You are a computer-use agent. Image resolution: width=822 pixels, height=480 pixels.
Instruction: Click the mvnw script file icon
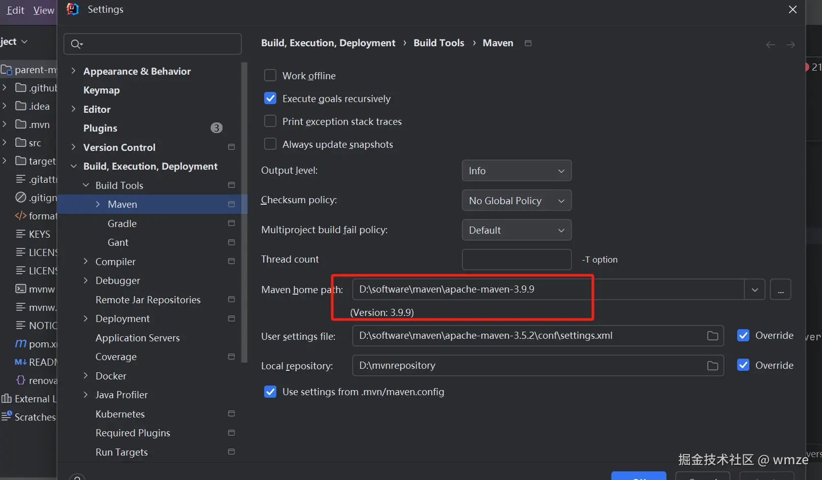pyautogui.click(x=21, y=289)
